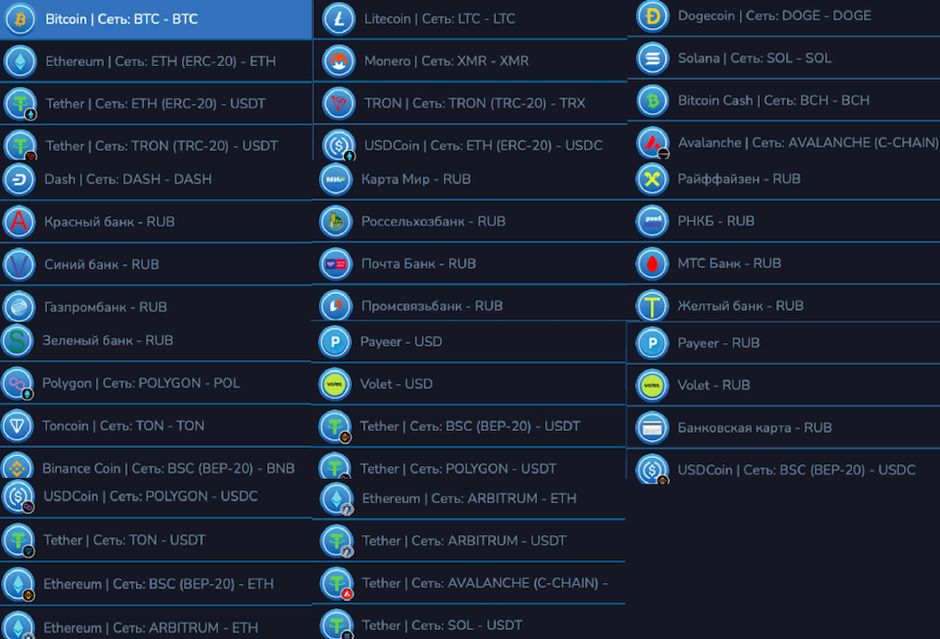Select Bitcoin | Сеть: BTC - BTC

(x=156, y=19)
